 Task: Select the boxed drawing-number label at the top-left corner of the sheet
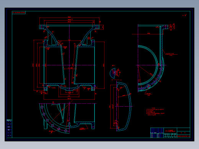coord(19,13)
